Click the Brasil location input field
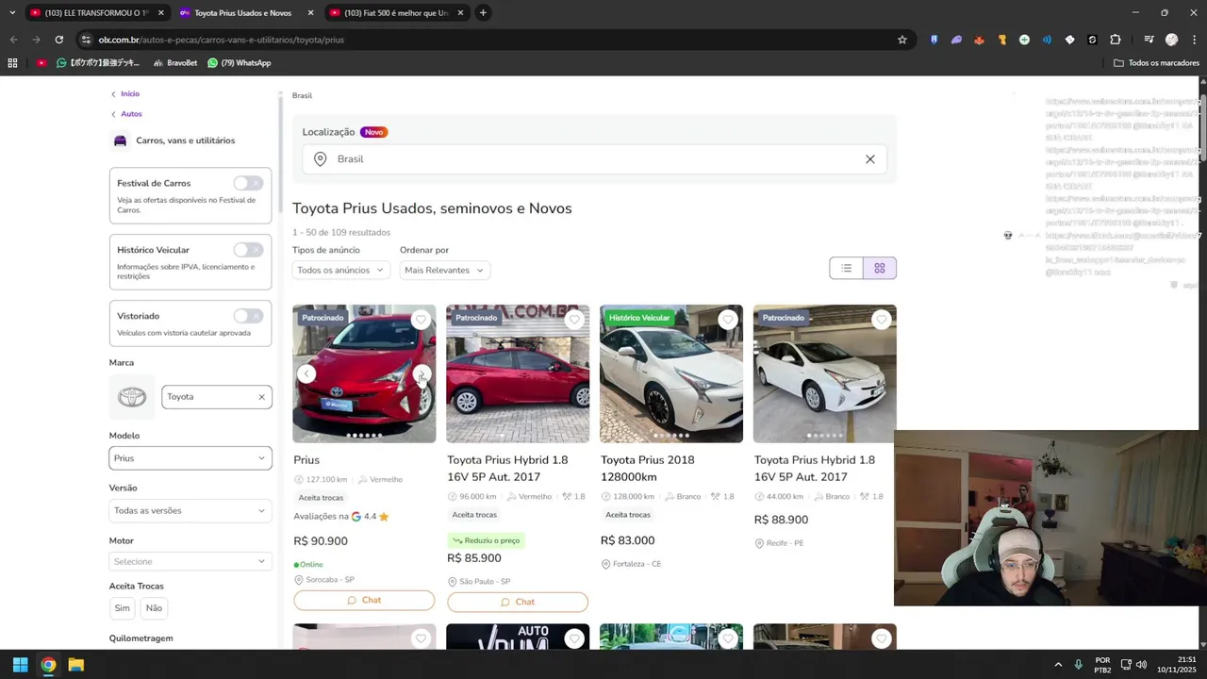The height and width of the screenshot is (679, 1207). point(594,158)
